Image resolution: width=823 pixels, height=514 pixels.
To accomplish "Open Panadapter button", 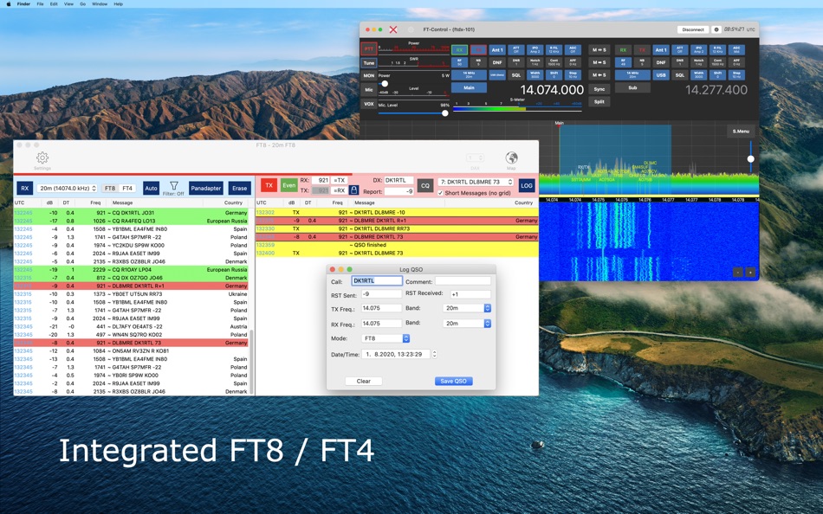I will click(206, 188).
